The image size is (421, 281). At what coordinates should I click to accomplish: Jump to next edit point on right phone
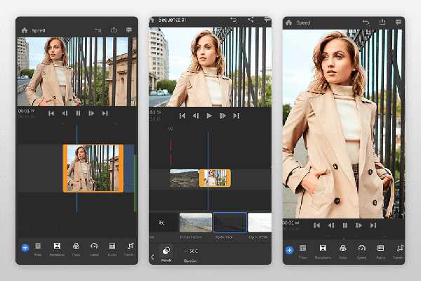point(373,226)
